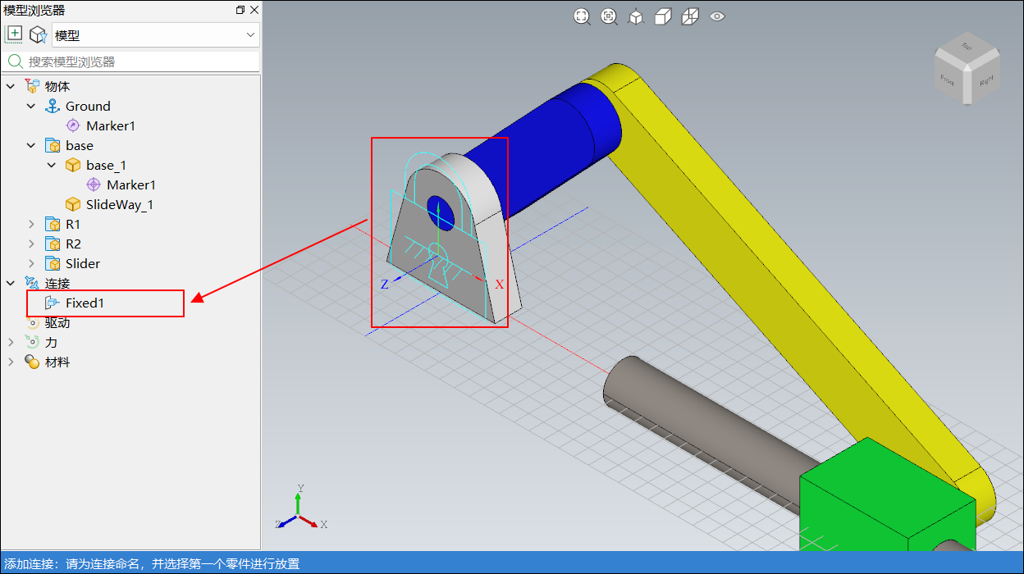Toggle the eye visibility icon in viewport
This screenshot has height=574, width=1024.
click(x=717, y=16)
